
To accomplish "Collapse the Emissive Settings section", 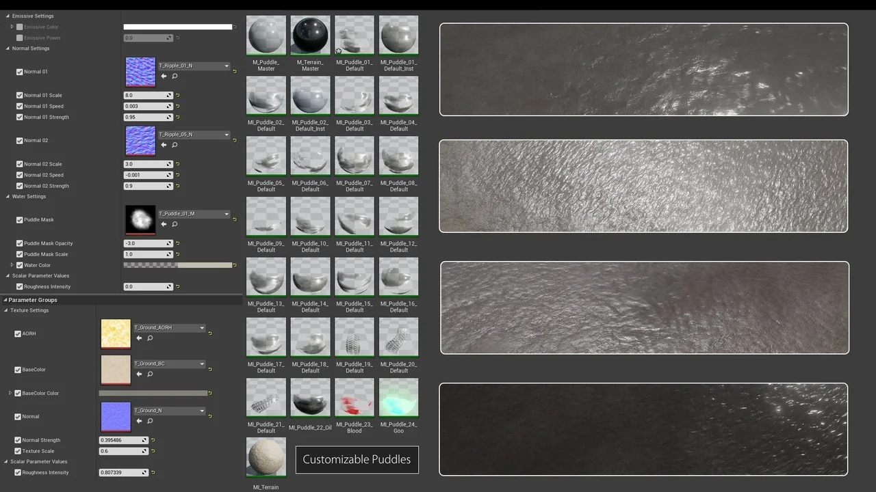I will point(8,16).
